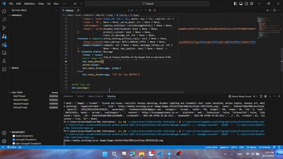Kill terminal with the trash icon
Screen dimensions: 283x159
pyautogui.click(x=265, y=96)
